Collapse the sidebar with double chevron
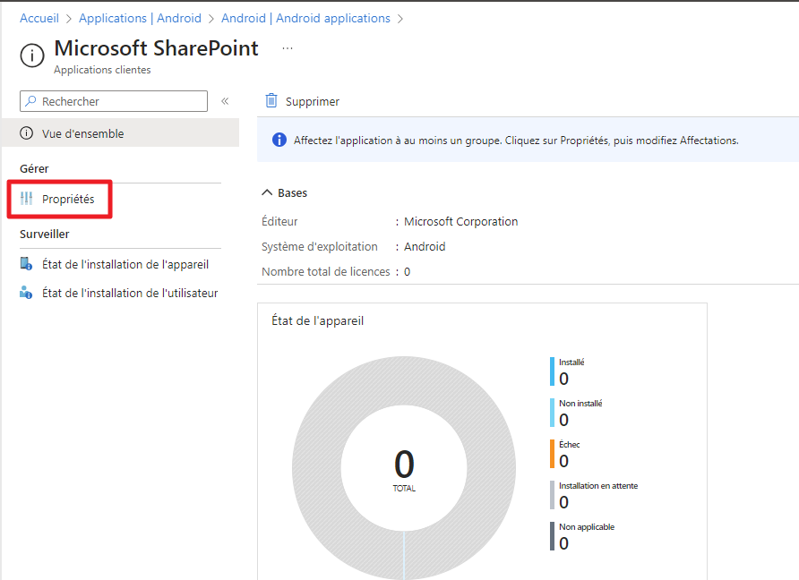This screenshot has height=580, width=799. pos(225,101)
